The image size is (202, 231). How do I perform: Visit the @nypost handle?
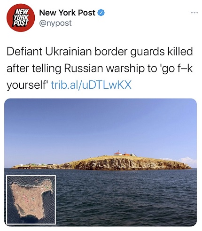pos(55,23)
